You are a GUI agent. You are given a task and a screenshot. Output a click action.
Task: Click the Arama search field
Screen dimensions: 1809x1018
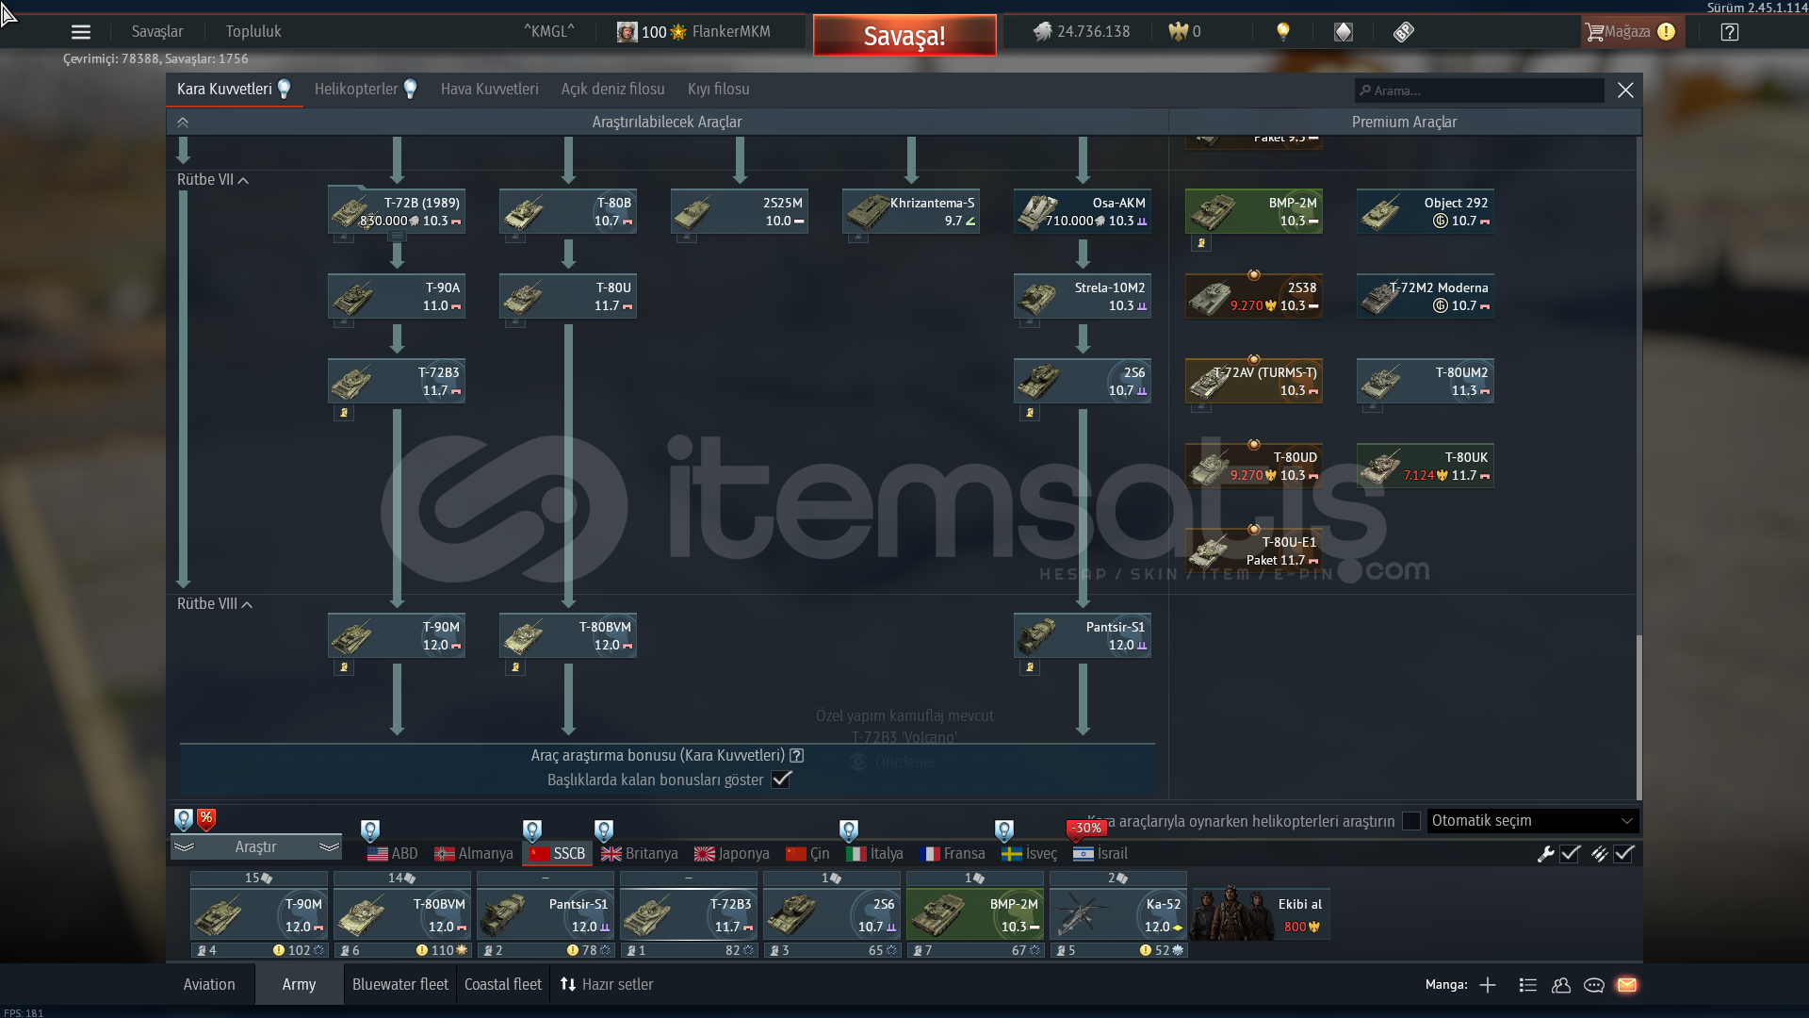click(1479, 90)
